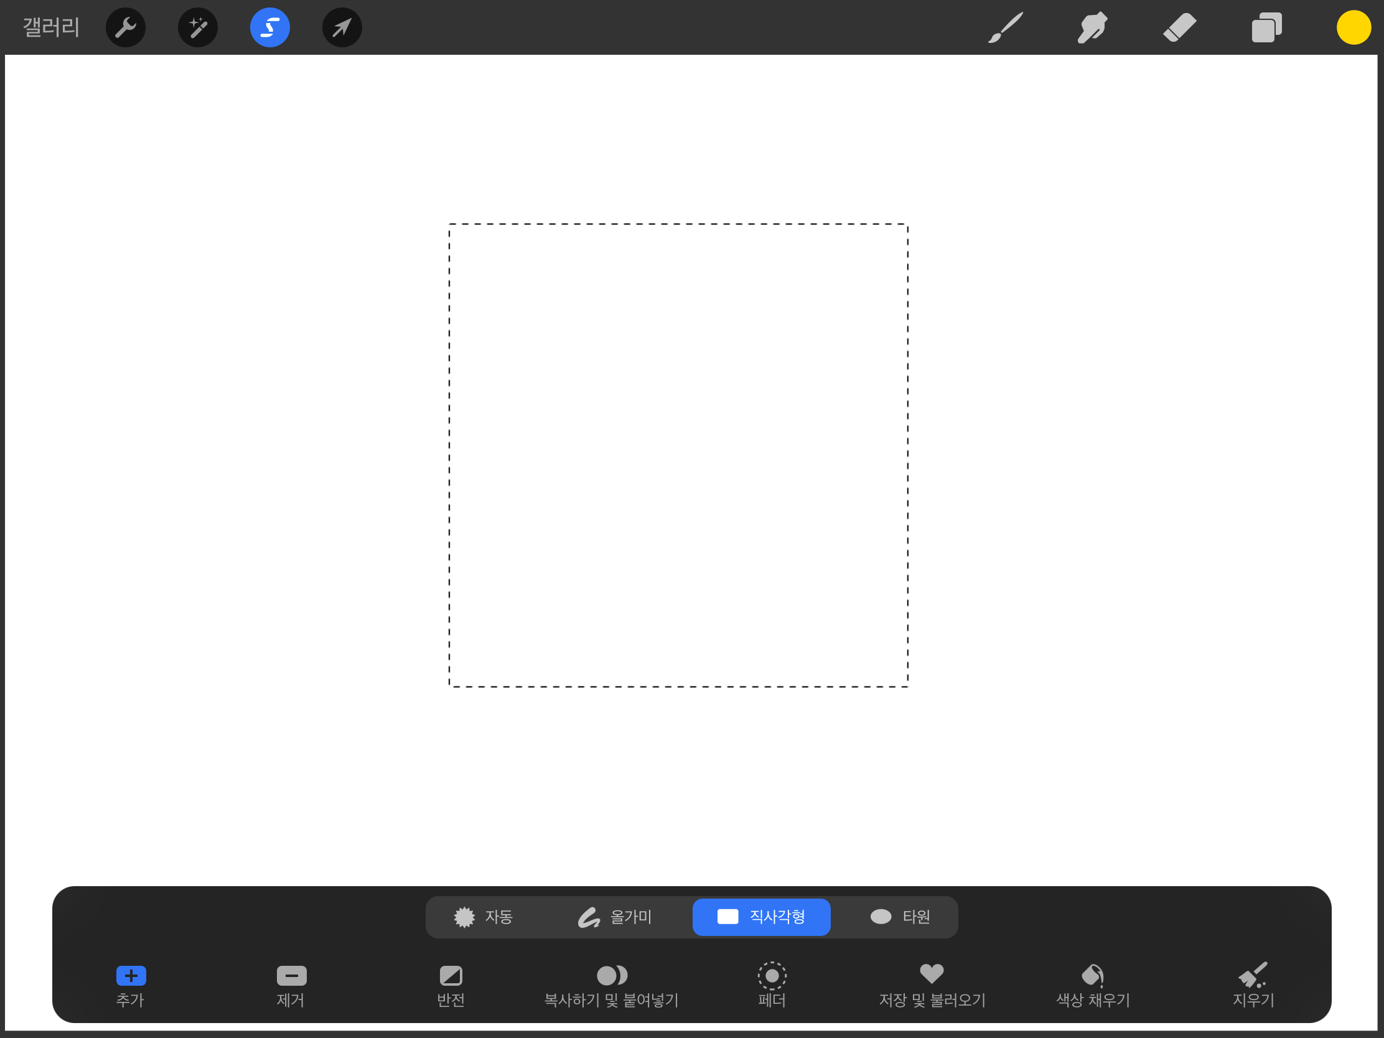Choose 타원 ellipse selection mode
1384x1038 pixels.
(900, 917)
